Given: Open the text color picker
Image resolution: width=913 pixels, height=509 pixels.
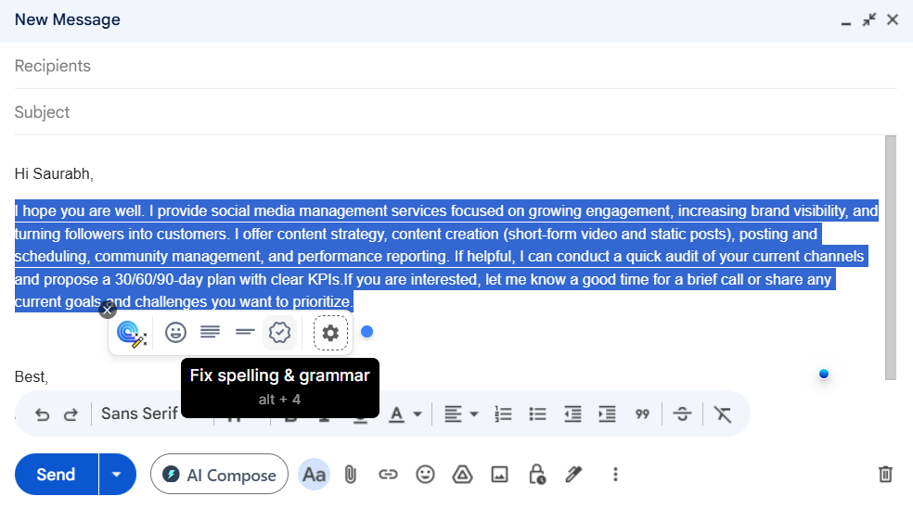Looking at the screenshot, I should tap(405, 414).
